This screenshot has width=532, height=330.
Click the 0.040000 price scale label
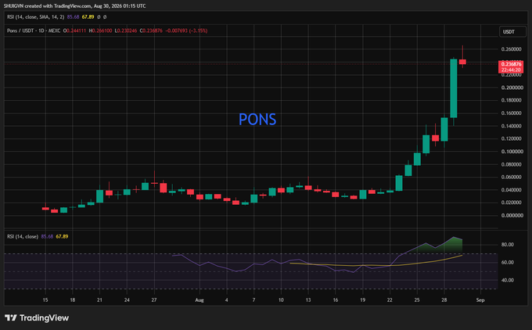coord(512,190)
